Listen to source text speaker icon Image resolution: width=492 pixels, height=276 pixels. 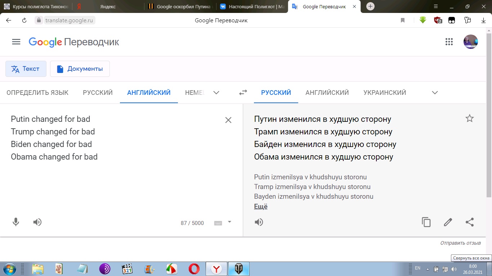37,222
